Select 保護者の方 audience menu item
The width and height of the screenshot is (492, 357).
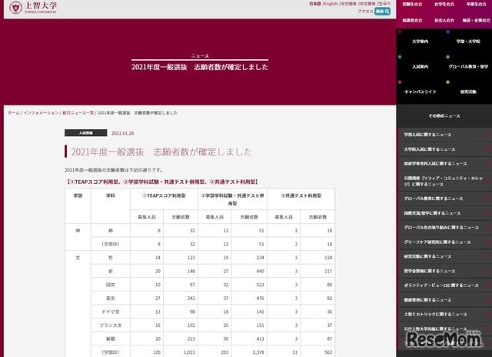pos(412,21)
